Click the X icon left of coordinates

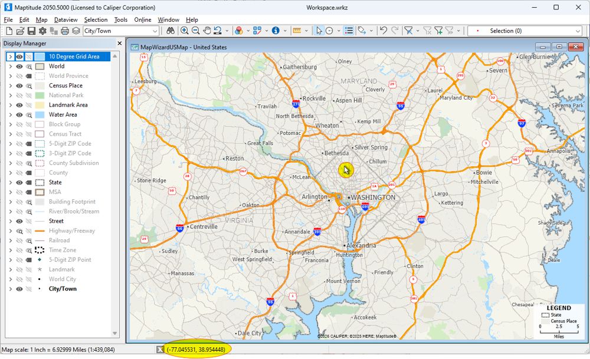pos(160,350)
